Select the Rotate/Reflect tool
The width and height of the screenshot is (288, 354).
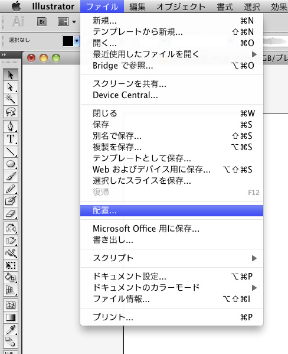tap(11, 228)
